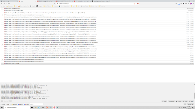Click the Copy button

click(185, 101)
